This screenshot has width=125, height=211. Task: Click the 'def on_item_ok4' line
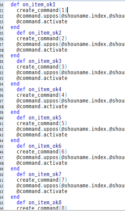39,89
